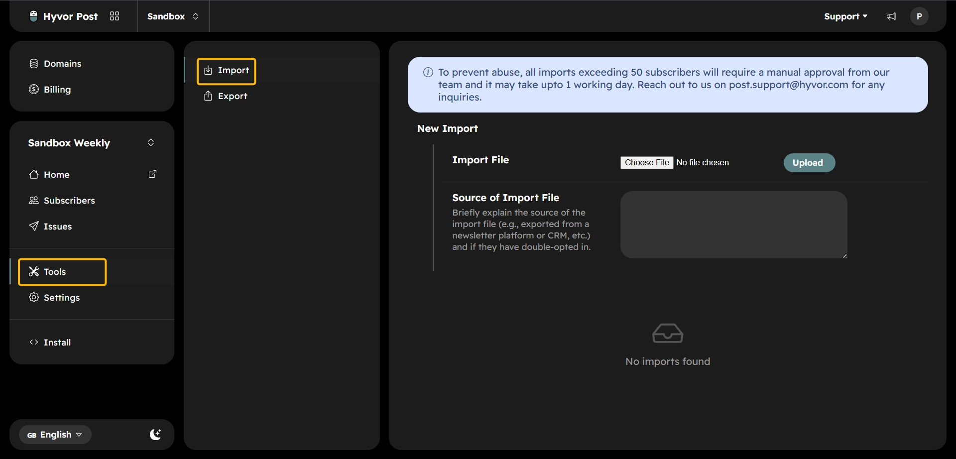Open the Subscribers page
This screenshot has height=459, width=956.
[x=92, y=201]
